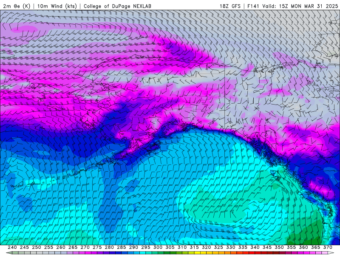The width and height of the screenshot is (340, 255).
Task: Click the 285 scale label
Action: click(122, 247)
